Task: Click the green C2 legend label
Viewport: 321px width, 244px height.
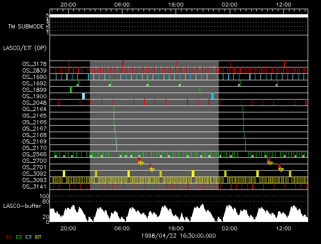Action: [x=19, y=237]
